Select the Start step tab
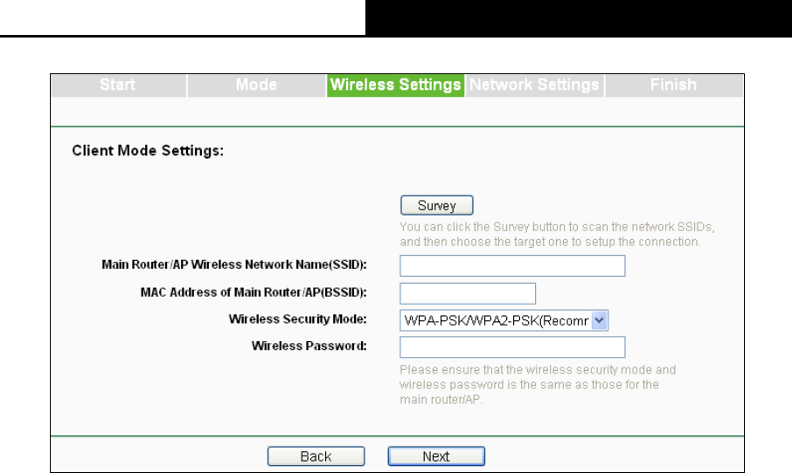The height and width of the screenshot is (473, 792). [118, 86]
